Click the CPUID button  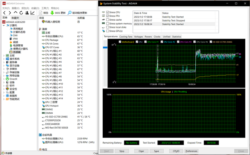pyautogui.click(x=176, y=151)
